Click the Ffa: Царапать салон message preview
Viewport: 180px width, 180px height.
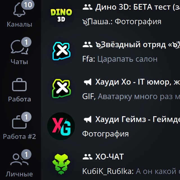point(120,59)
